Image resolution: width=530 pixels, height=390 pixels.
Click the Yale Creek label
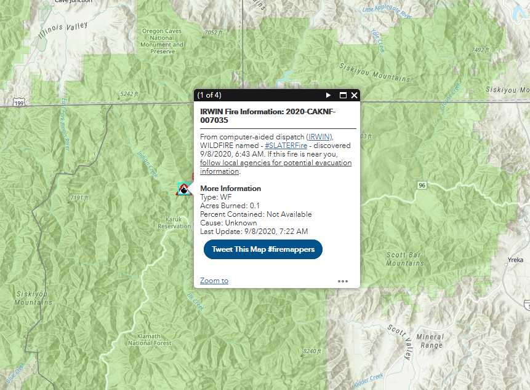point(378,41)
